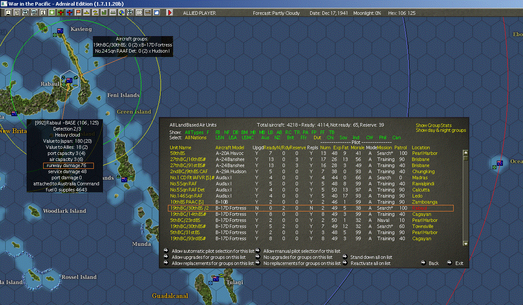Image resolution: width=523 pixels, height=305 pixels.
Task: Open the document list icon in toolbar
Action: click(x=17, y=13)
